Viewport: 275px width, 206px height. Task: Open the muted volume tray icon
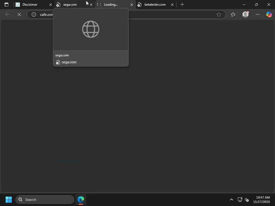247,200
